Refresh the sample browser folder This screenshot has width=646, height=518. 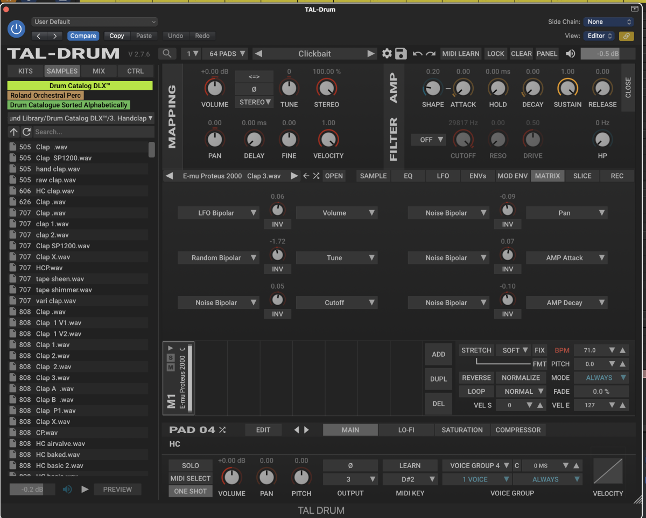point(26,132)
